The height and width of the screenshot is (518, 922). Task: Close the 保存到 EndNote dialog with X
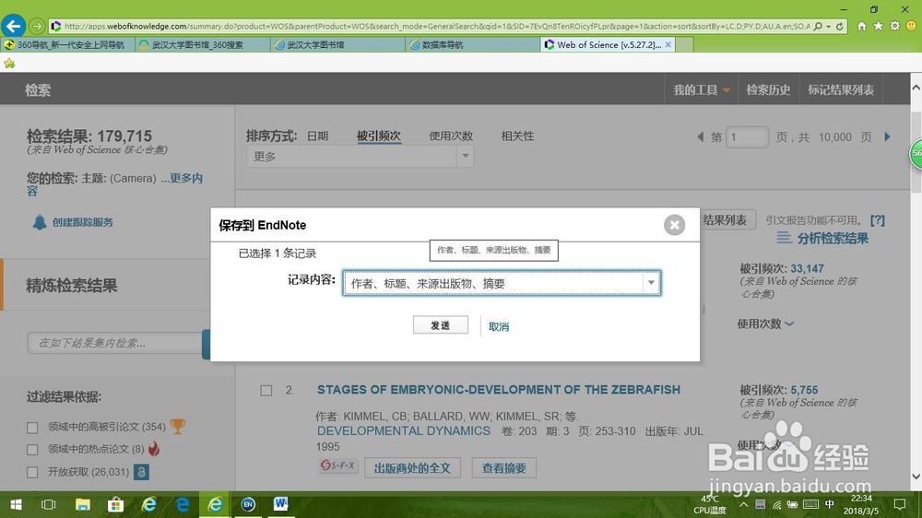click(x=675, y=225)
